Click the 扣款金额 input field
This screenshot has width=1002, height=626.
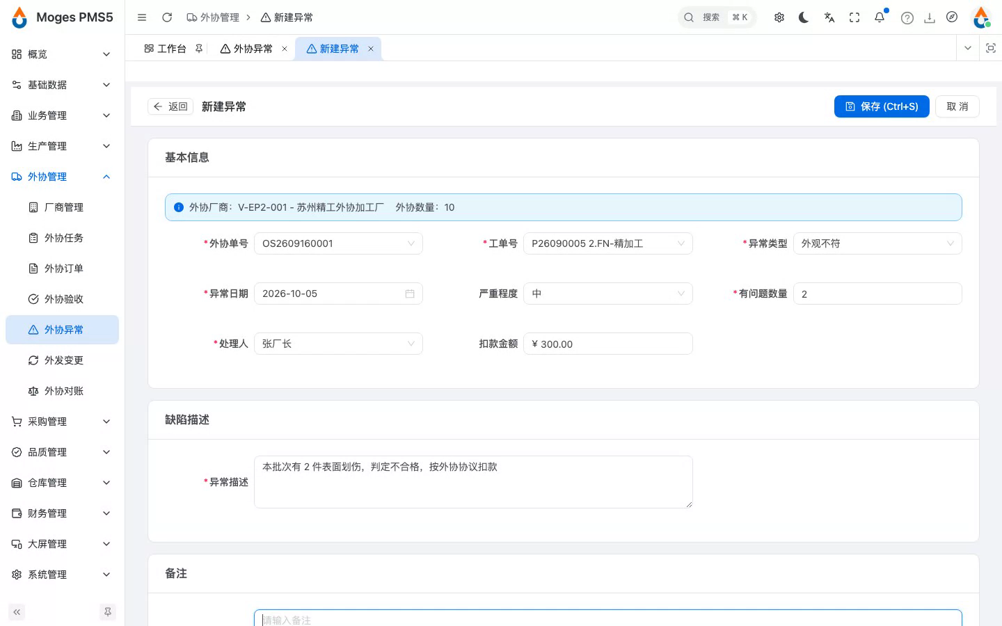click(608, 344)
